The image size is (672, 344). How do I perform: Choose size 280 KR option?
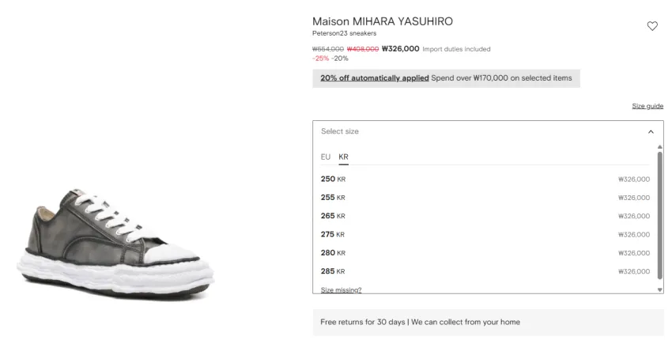coord(485,253)
